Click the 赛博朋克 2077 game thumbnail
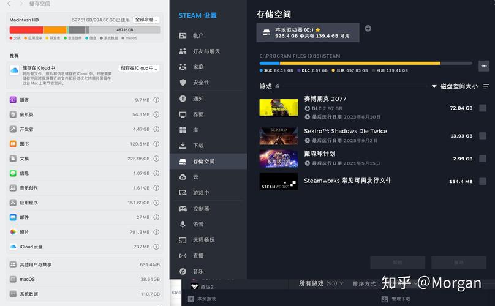This screenshot has width=495, height=306. pos(279,108)
